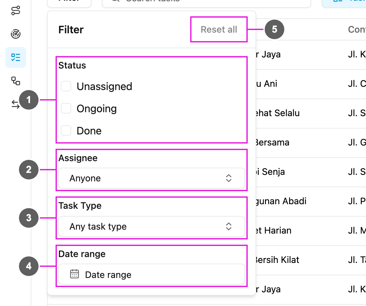Select the table cell ending in Harian
This screenshot has height=306, width=366.
[x=274, y=231]
